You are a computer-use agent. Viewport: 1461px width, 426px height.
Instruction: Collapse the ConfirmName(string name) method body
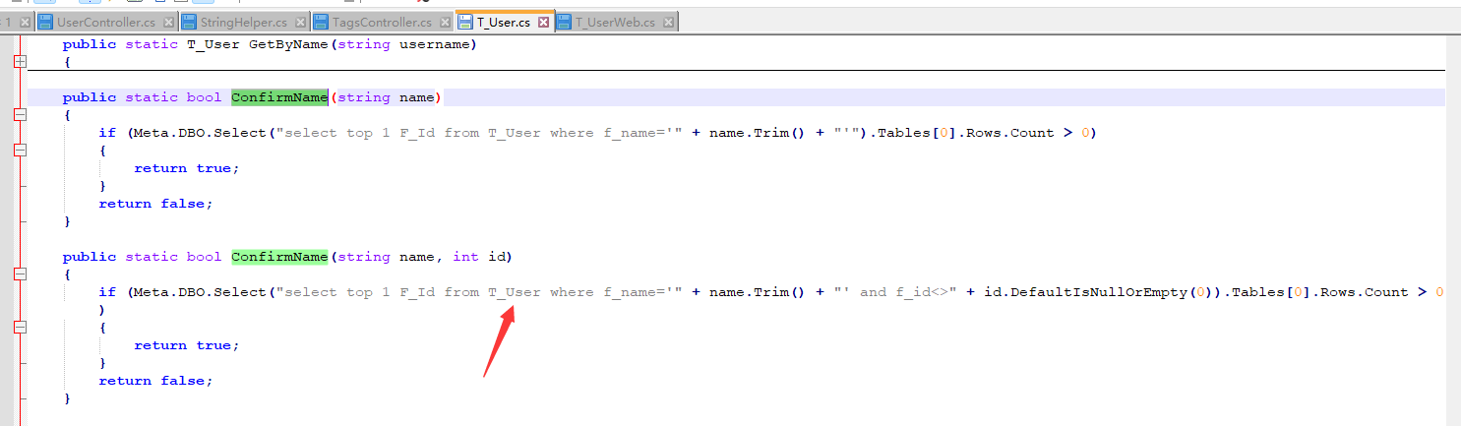pos(19,115)
